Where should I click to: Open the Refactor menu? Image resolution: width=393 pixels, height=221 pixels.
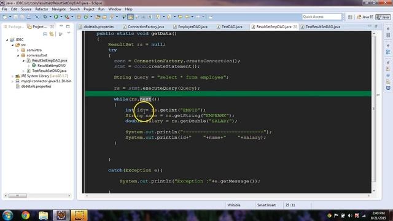point(42,9)
